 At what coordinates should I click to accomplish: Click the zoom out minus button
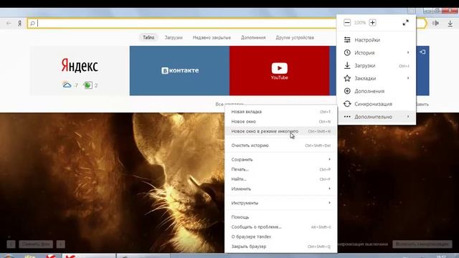[x=347, y=22]
